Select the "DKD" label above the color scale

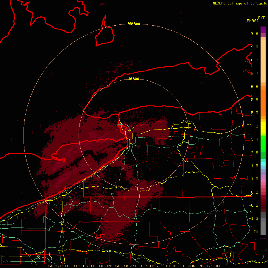click(262, 18)
